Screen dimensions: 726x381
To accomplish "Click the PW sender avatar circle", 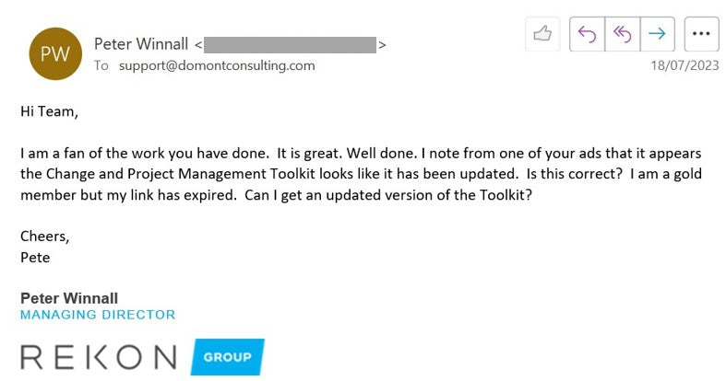I will pyautogui.click(x=54, y=53).
